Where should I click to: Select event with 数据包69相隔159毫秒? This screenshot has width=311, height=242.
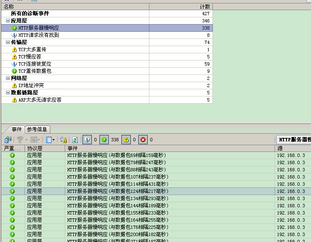pyautogui.click(x=156, y=155)
